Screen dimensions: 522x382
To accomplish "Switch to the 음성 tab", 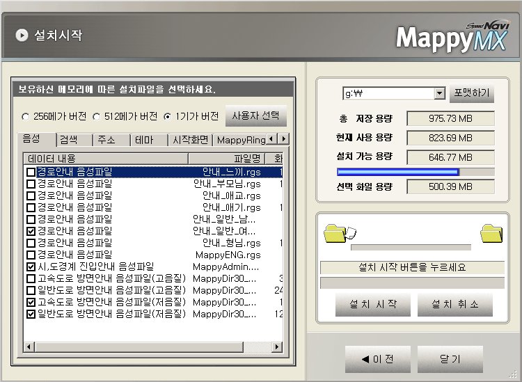I will [37, 139].
